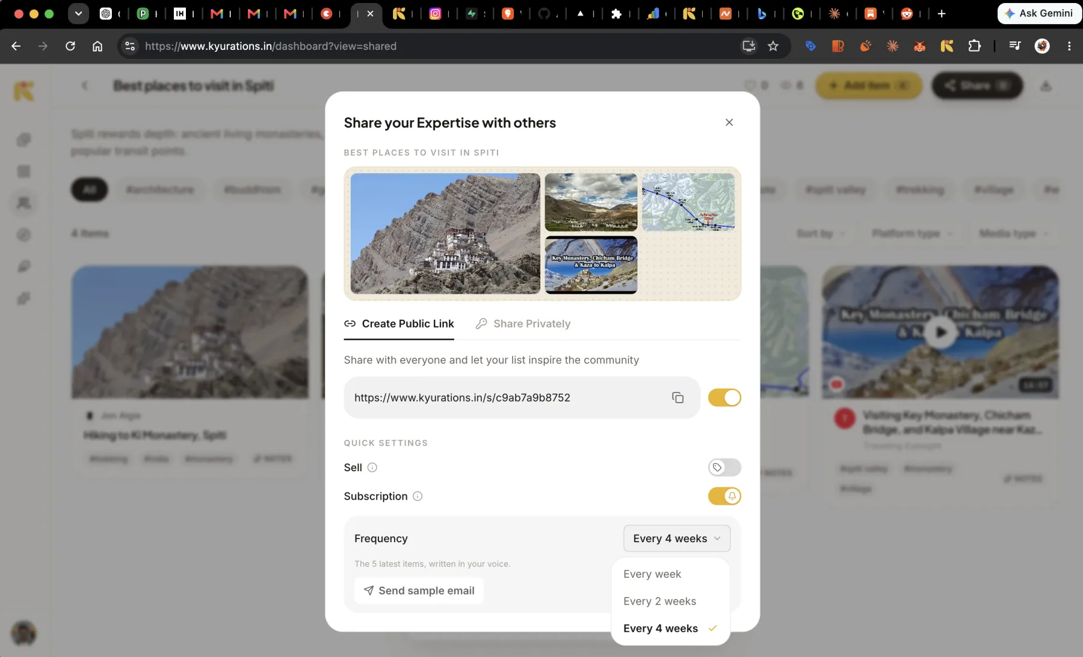The image size is (1083, 657).
Task: Switch to the GitHub tab
Action: tap(545, 14)
